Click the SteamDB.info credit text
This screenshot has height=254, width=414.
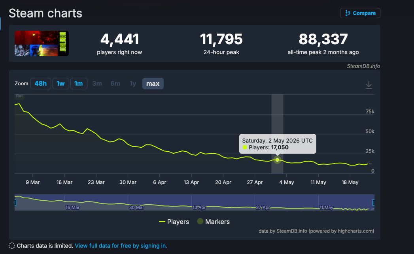point(363,66)
